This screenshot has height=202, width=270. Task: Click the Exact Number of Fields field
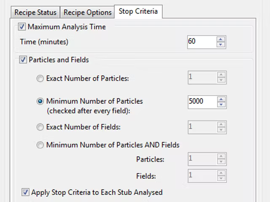[x=201, y=127]
